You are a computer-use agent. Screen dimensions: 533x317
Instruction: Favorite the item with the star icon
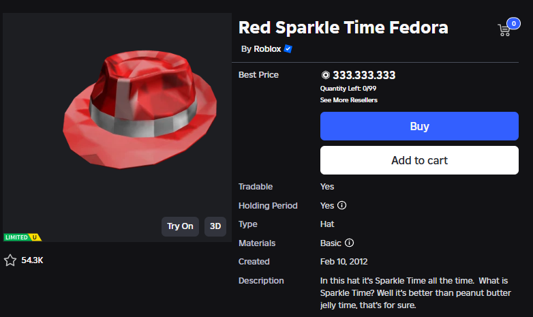(10, 260)
